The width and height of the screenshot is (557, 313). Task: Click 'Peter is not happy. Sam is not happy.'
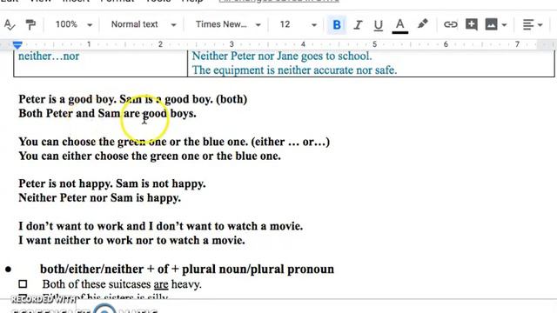112,183
